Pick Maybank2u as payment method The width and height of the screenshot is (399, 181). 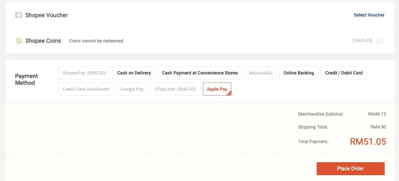pos(261,73)
